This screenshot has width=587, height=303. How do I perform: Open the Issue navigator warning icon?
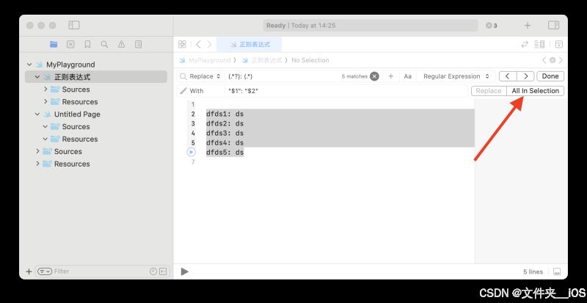pyautogui.click(x=121, y=45)
